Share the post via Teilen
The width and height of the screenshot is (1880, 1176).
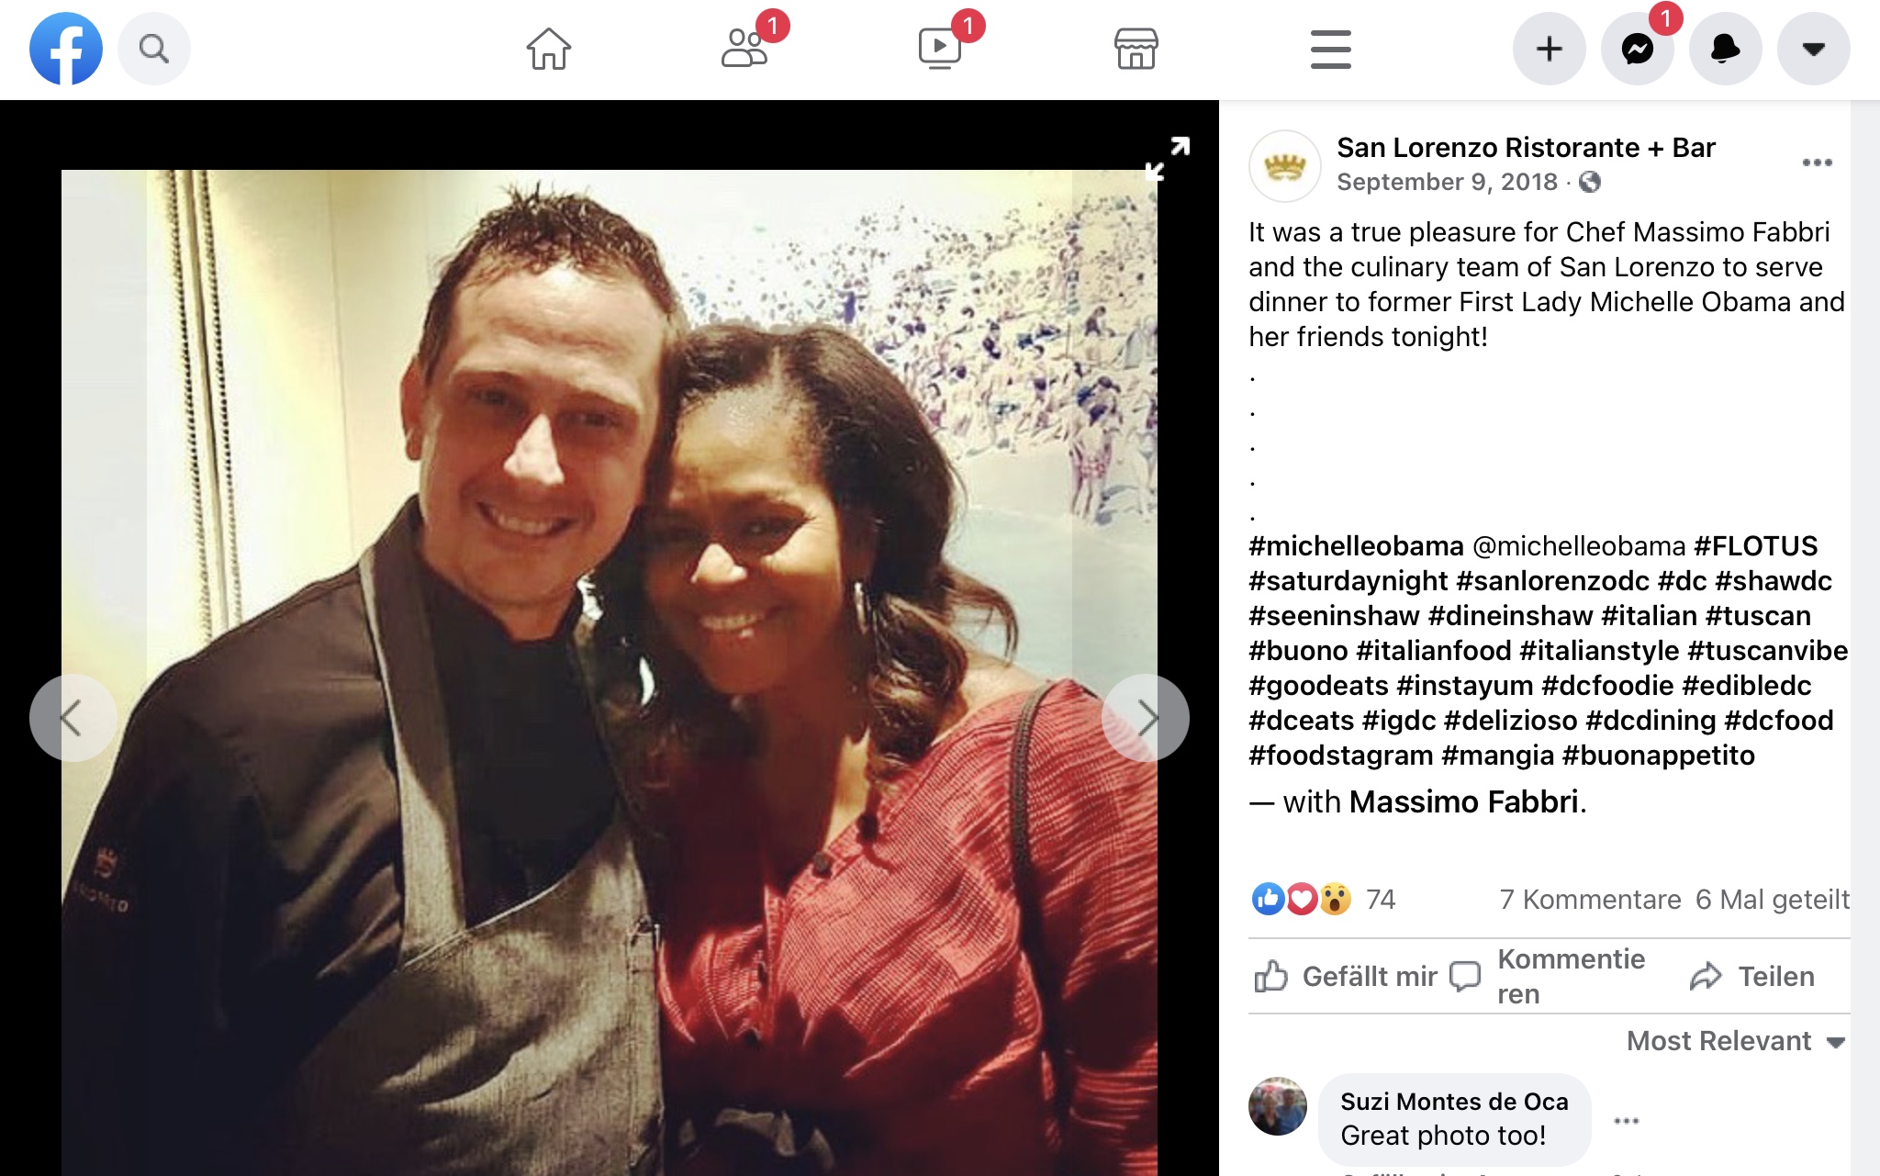click(x=1751, y=976)
